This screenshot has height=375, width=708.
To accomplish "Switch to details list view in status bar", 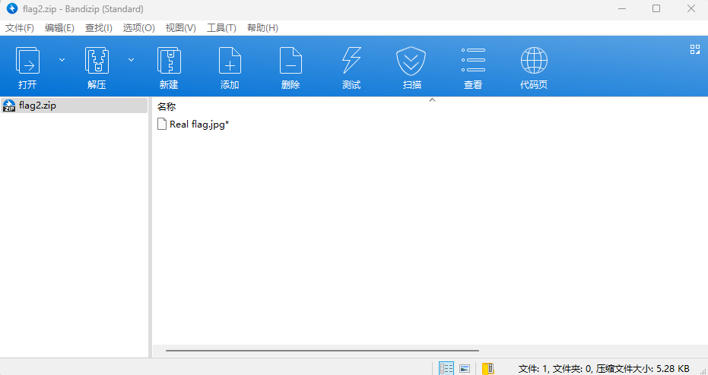I will (446, 368).
